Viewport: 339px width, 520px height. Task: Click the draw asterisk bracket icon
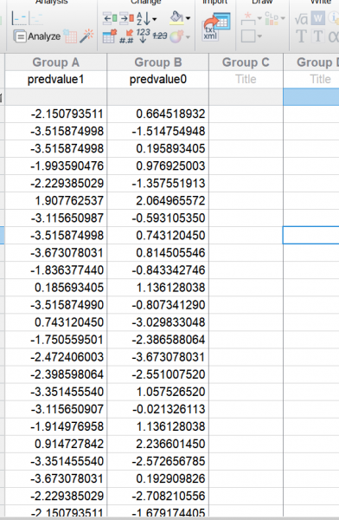(248, 18)
